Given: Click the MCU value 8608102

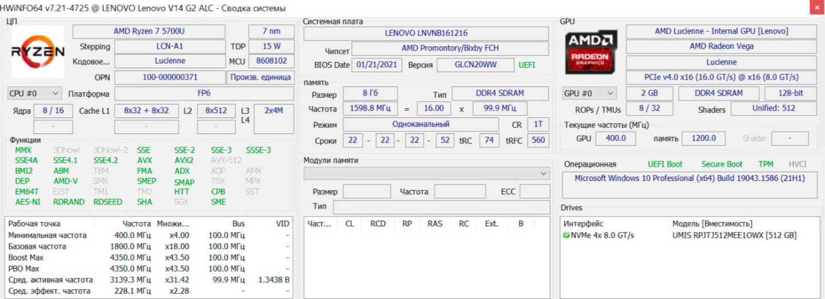Looking at the screenshot, I should click(272, 61).
